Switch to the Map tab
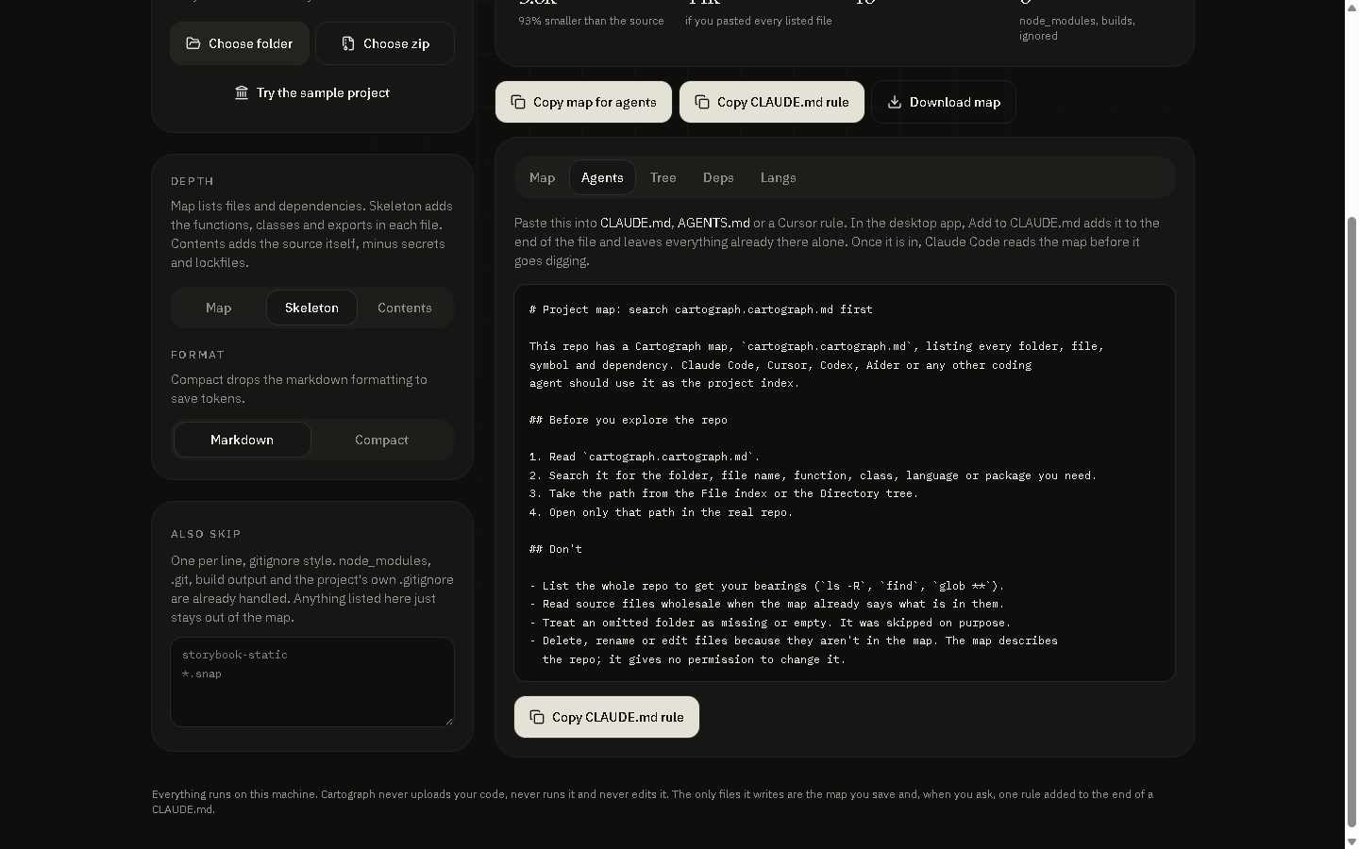The height and width of the screenshot is (849, 1359). pos(542,177)
